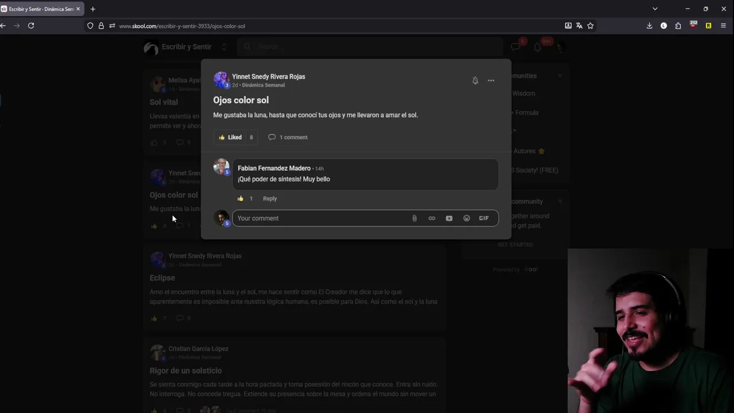This screenshot has height=413, width=734.
Task: Open the post's 8 likes count
Action: [x=251, y=137]
